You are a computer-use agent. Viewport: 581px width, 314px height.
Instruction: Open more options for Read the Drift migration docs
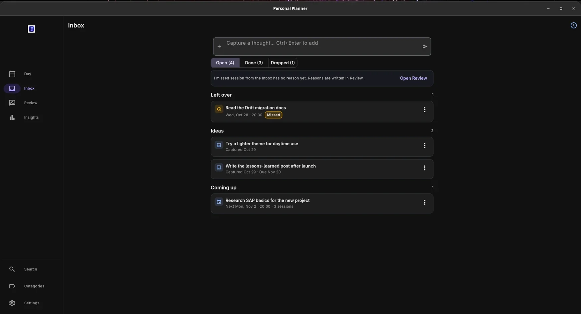[424, 110]
